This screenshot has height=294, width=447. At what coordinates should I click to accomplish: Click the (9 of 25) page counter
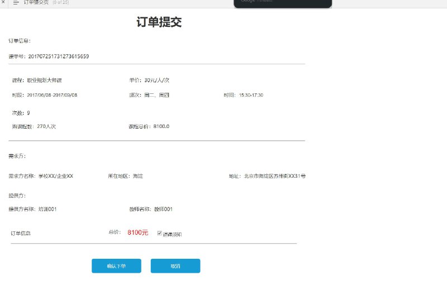[x=61, y=2]
